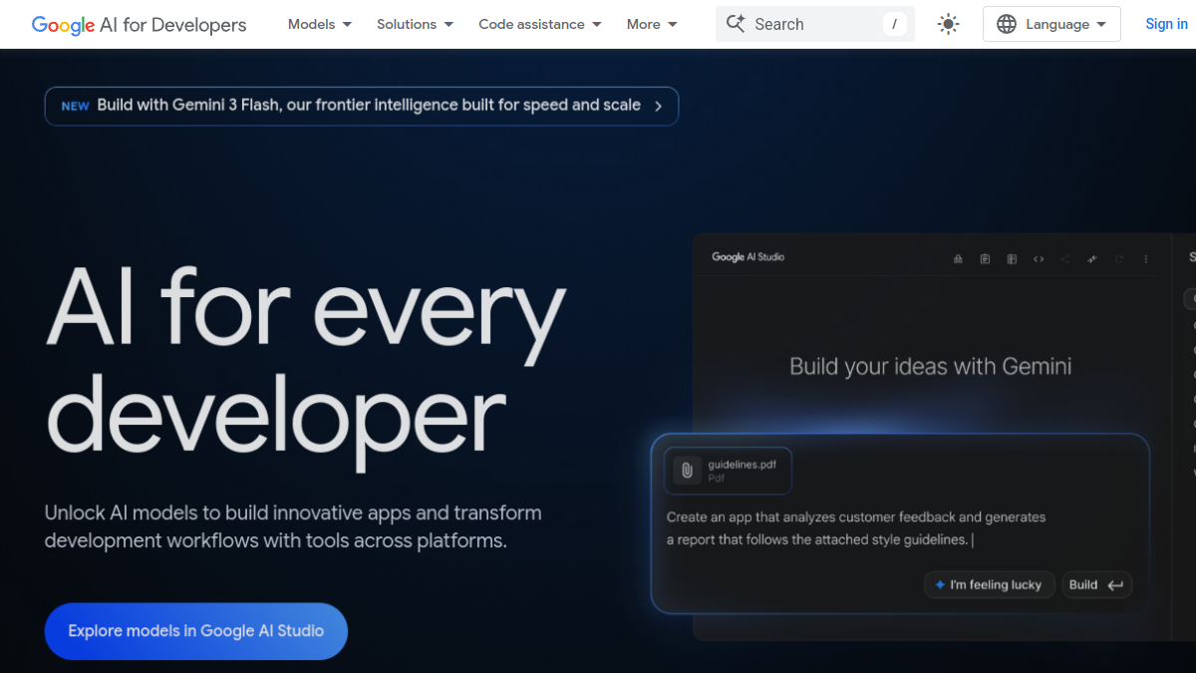
Task: Click the "Google AI Studio" label in preview
Action: 747,257
